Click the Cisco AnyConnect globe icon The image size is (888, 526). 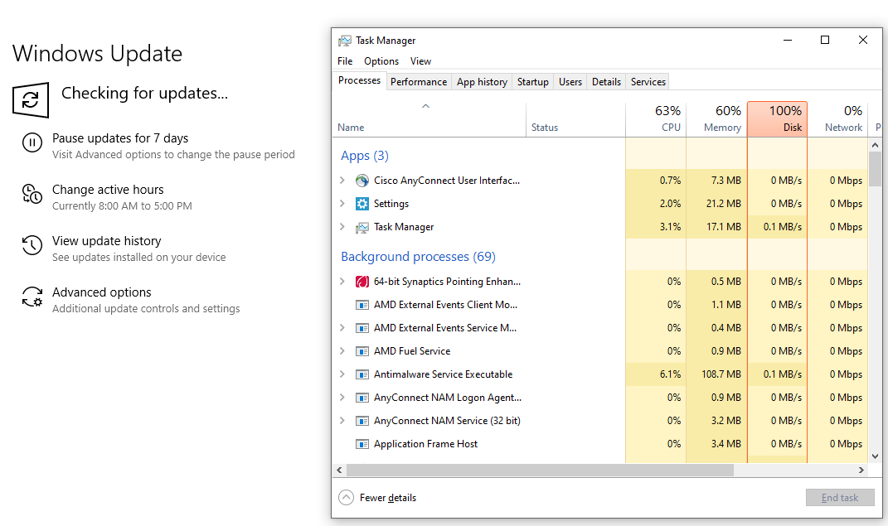pyautogui.click(x=362, y=181)
